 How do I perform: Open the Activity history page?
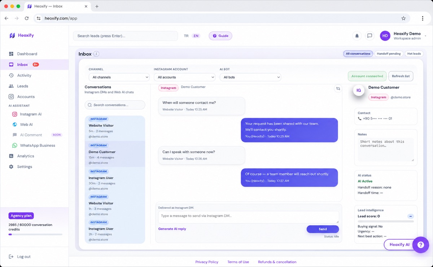point(24,76)
